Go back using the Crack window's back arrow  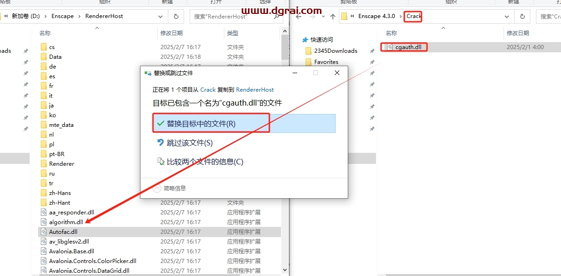pos(299,16)
